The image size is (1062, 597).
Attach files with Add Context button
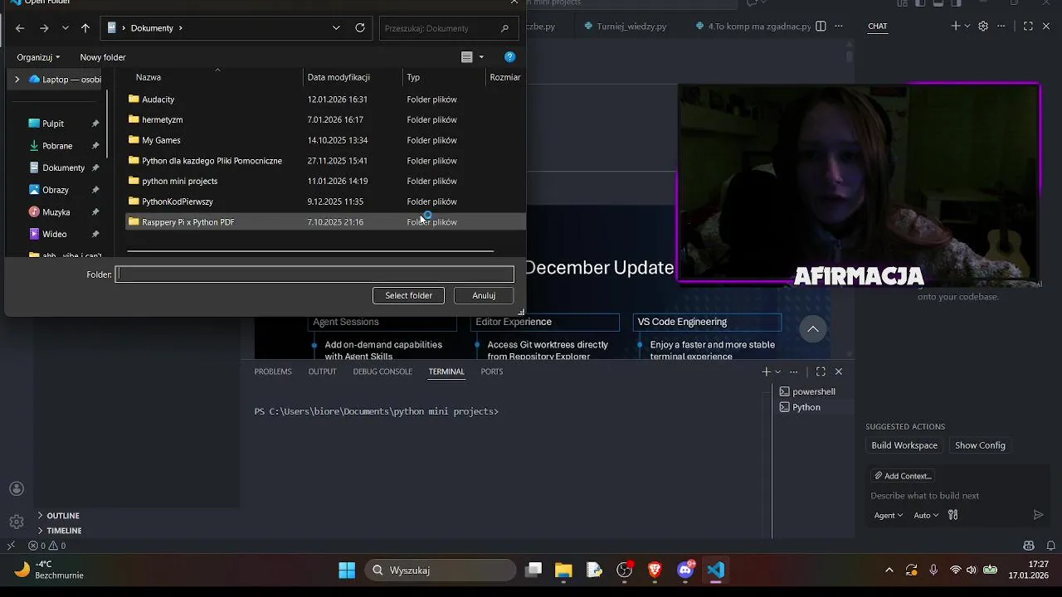click(x=903, y=476)
